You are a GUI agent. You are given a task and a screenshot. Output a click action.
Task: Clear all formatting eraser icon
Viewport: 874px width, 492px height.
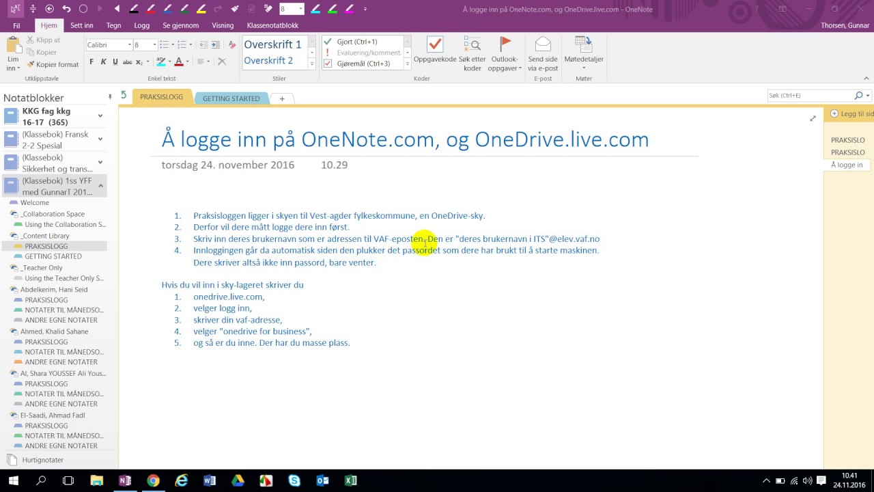232,44
